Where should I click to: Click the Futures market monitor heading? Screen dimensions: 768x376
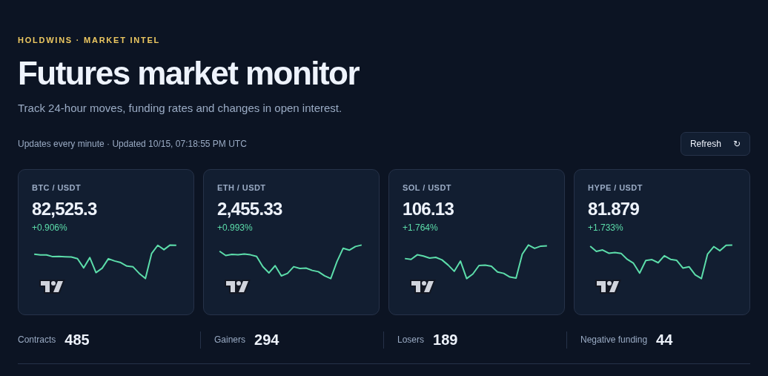[x=188, y=73]
